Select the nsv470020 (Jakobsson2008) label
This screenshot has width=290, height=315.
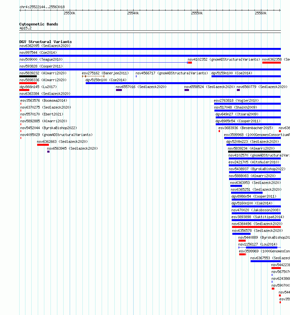click(x=256, y=210)
